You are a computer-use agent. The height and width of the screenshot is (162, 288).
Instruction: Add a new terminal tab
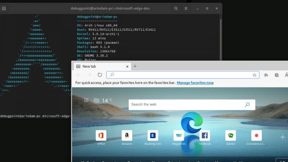(x=4, y=8)
